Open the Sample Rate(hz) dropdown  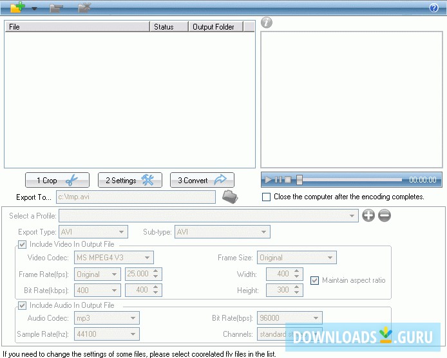point(107,334)
